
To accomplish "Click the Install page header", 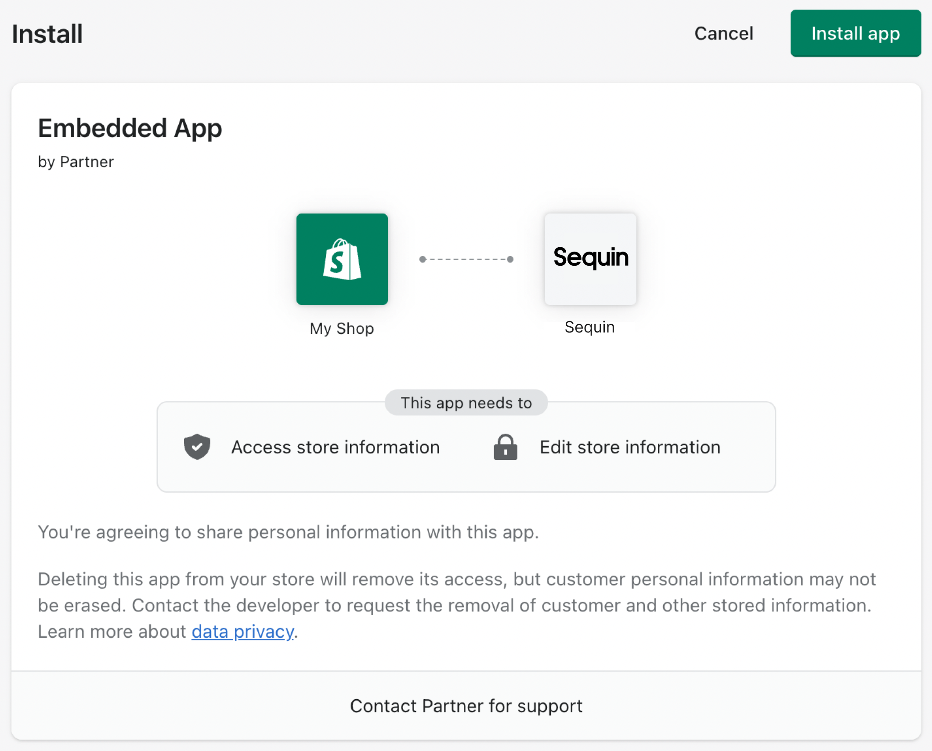I will [x=47, y=33].
